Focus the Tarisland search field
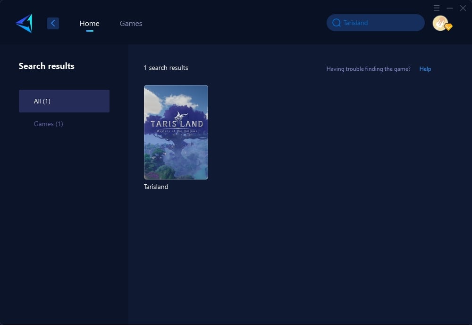The image size is (472, 325). 375,23
